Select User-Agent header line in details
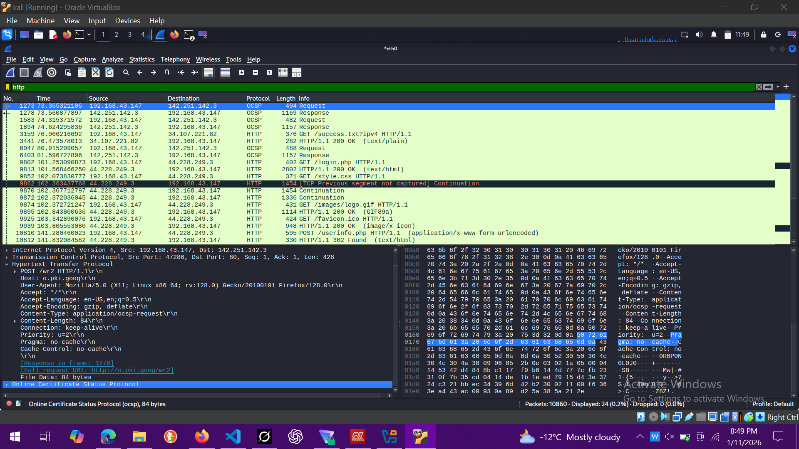 [181, 286]
